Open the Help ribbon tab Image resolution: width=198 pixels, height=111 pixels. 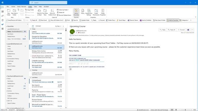tap(40, 7)
